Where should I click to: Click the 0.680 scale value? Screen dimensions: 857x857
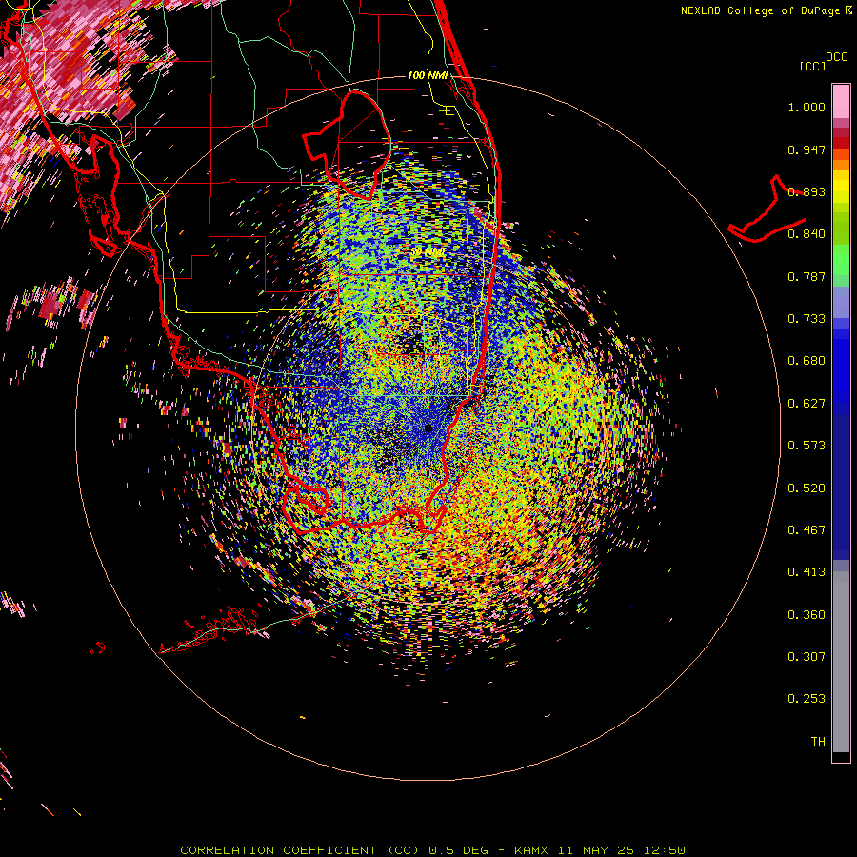[x=807, y=361]
